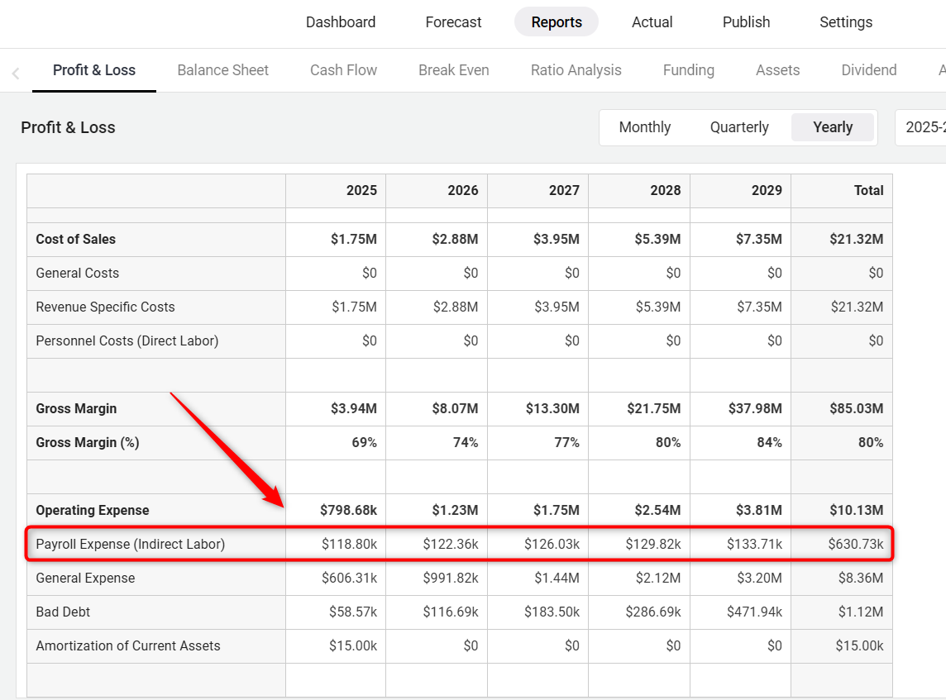
Task: Open the Assets tab
Action: tap(777, 70)
